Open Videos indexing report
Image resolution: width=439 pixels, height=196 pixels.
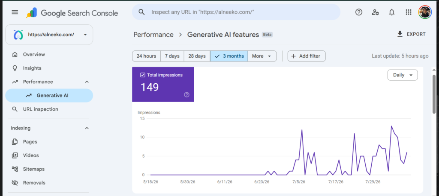pos(49,155)
